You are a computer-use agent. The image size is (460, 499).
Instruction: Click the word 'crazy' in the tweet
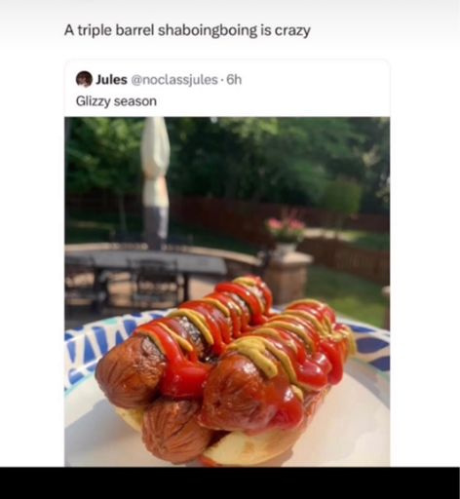click(292, 31)
